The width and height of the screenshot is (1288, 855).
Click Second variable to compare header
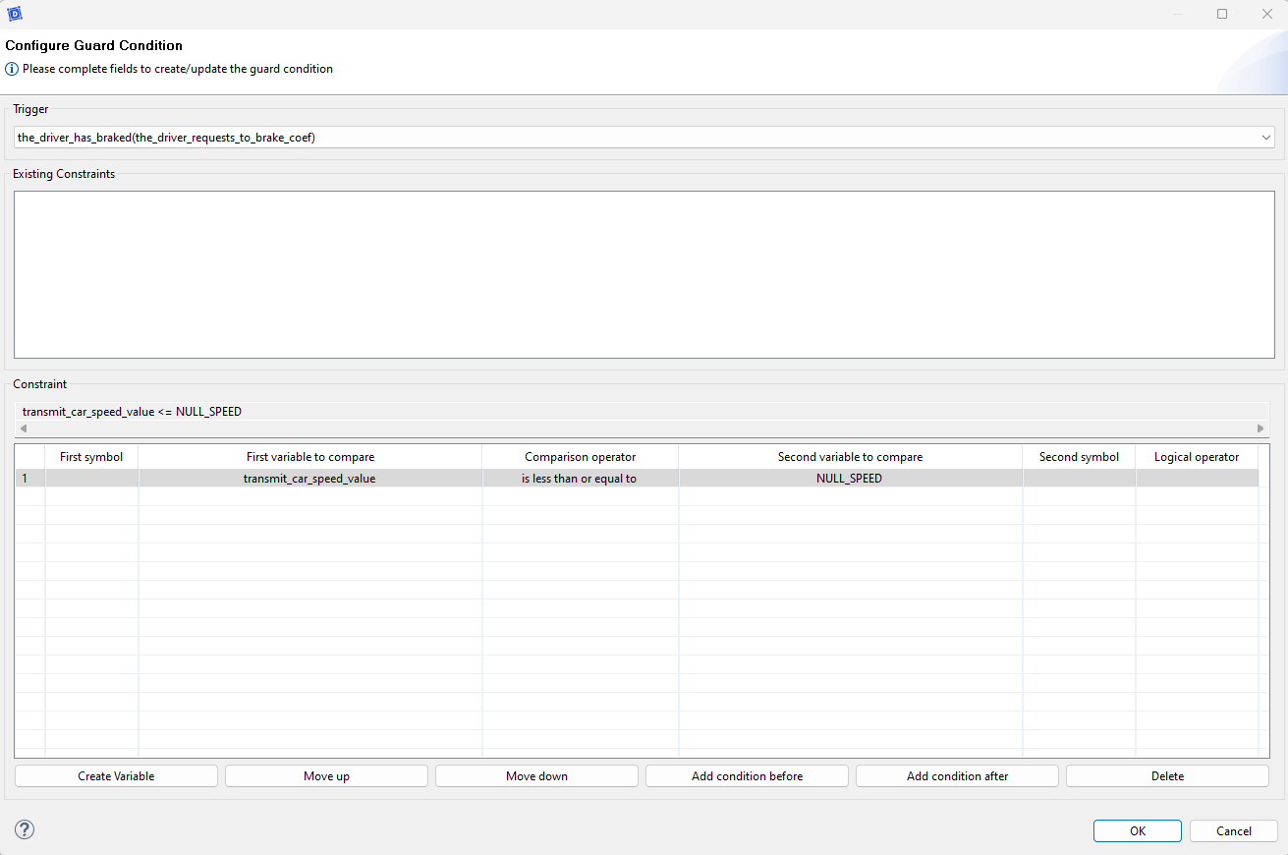pos(851,457)
